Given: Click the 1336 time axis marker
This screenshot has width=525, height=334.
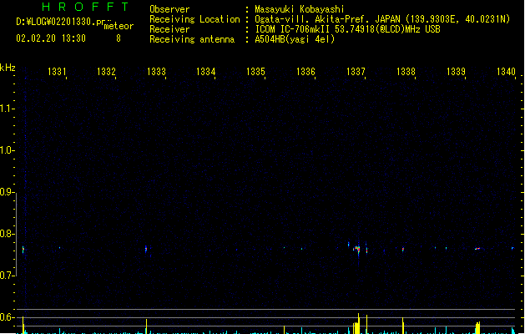Looking at the screenshot, I should (305, 71).
